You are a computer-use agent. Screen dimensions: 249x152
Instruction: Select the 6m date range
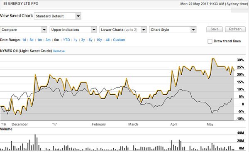click(x=56, y=40)
